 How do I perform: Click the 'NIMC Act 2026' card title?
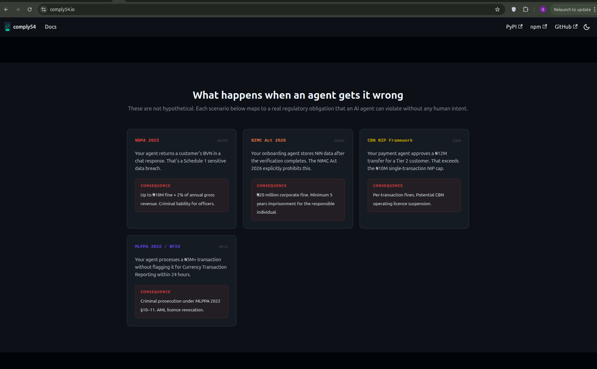[268, 140]
